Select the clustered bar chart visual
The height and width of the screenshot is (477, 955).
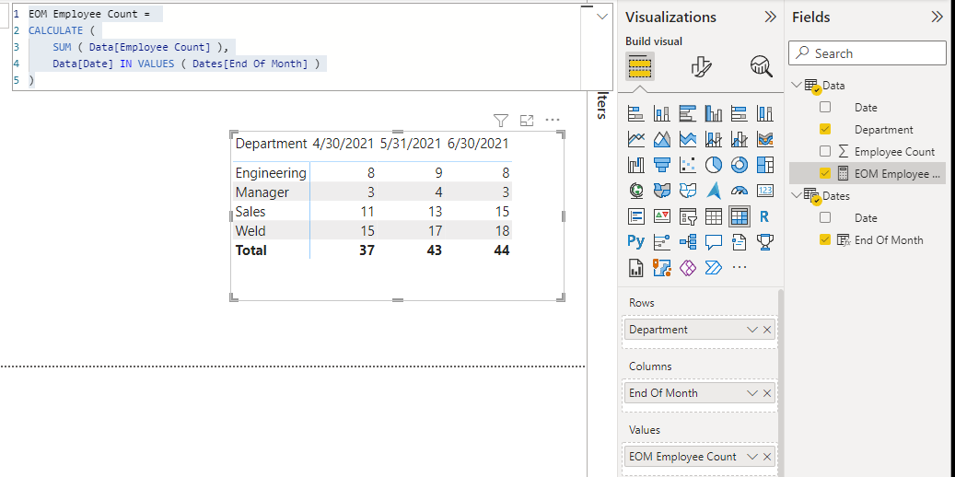tap(688, 113)
